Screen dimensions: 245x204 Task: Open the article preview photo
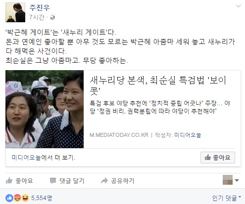45,109
